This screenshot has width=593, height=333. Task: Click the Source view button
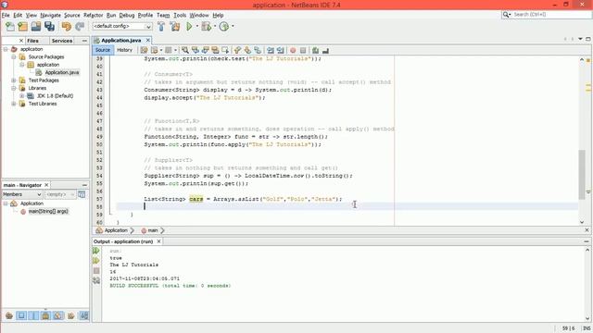[103, 50]
